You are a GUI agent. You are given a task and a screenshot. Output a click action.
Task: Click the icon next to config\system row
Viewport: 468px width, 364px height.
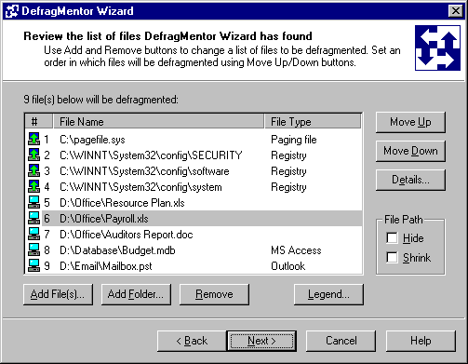pyautogui.click(x=33, y=186)
